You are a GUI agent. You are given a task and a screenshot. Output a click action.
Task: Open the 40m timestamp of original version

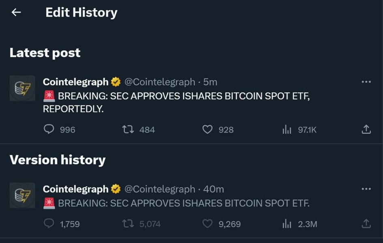[214, 189]
